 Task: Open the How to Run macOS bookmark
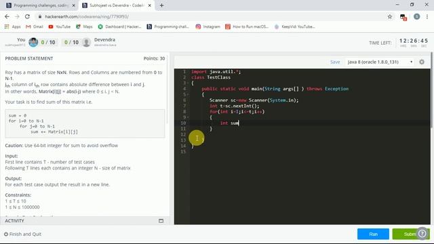(x=247, y=26)
